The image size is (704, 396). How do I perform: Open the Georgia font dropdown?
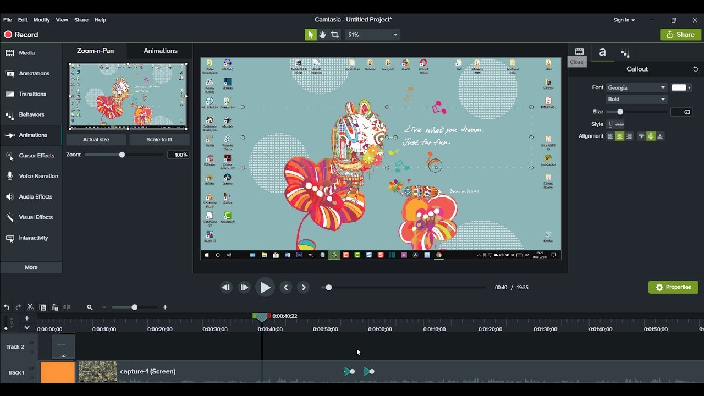coord(637,87)
